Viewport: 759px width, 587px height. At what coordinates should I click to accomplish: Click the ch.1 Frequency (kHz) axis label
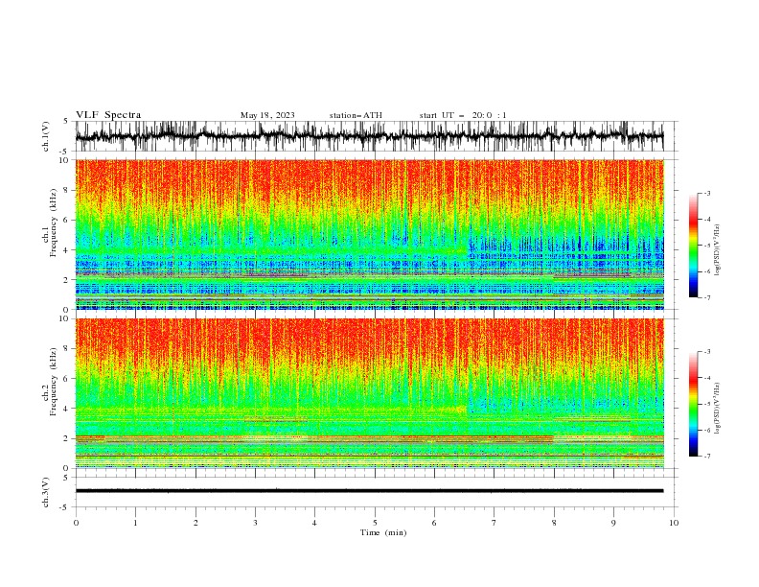pyautogui.click(x=50, y=223)
